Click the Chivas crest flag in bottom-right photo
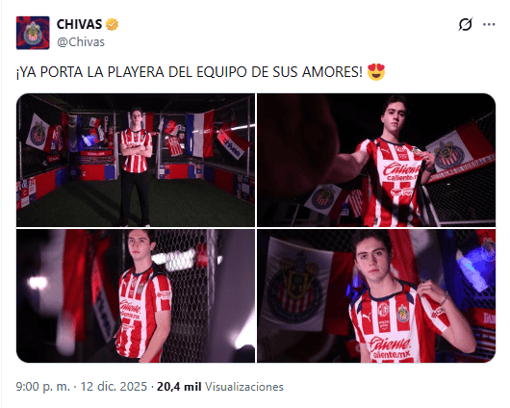 296,287
